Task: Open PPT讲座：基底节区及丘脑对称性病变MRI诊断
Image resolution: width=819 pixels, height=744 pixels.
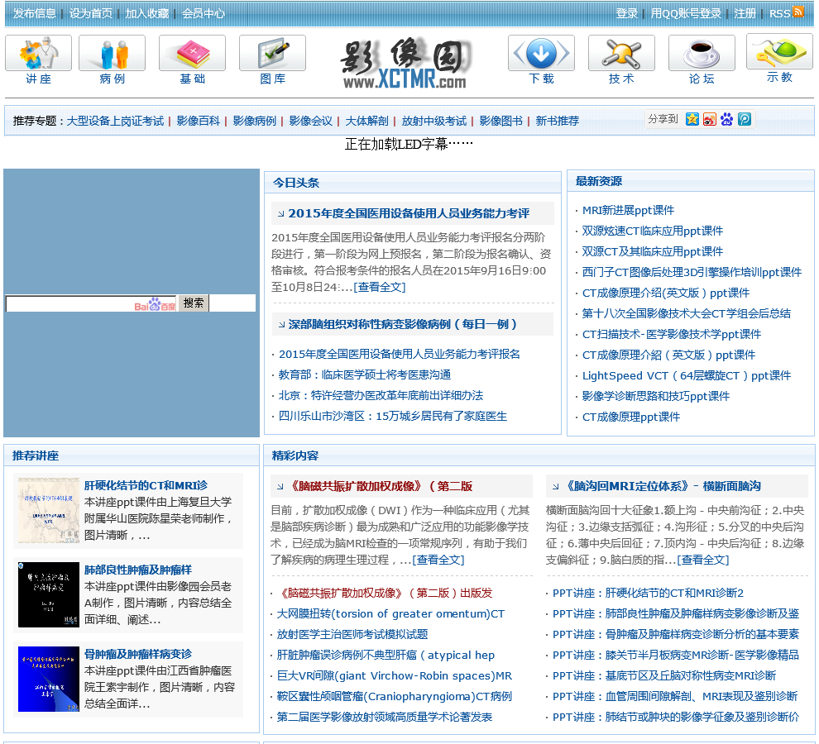Action: [664, 676]
